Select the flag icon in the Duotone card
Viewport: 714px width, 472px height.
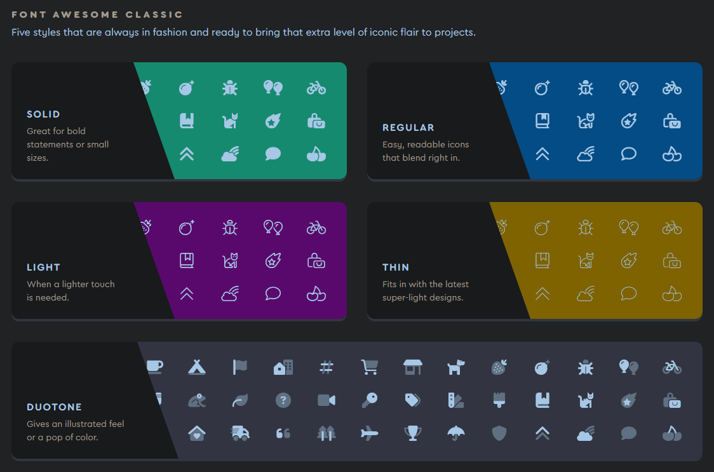[240, 367]
